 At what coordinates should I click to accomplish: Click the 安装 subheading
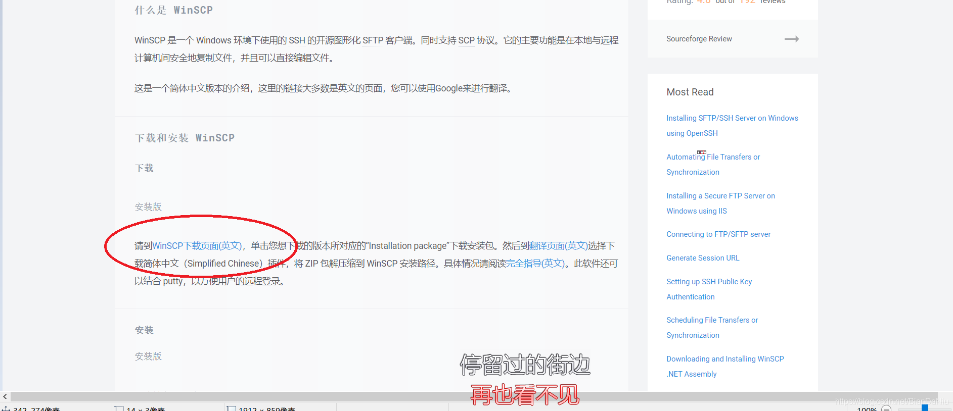click(144, 330)
